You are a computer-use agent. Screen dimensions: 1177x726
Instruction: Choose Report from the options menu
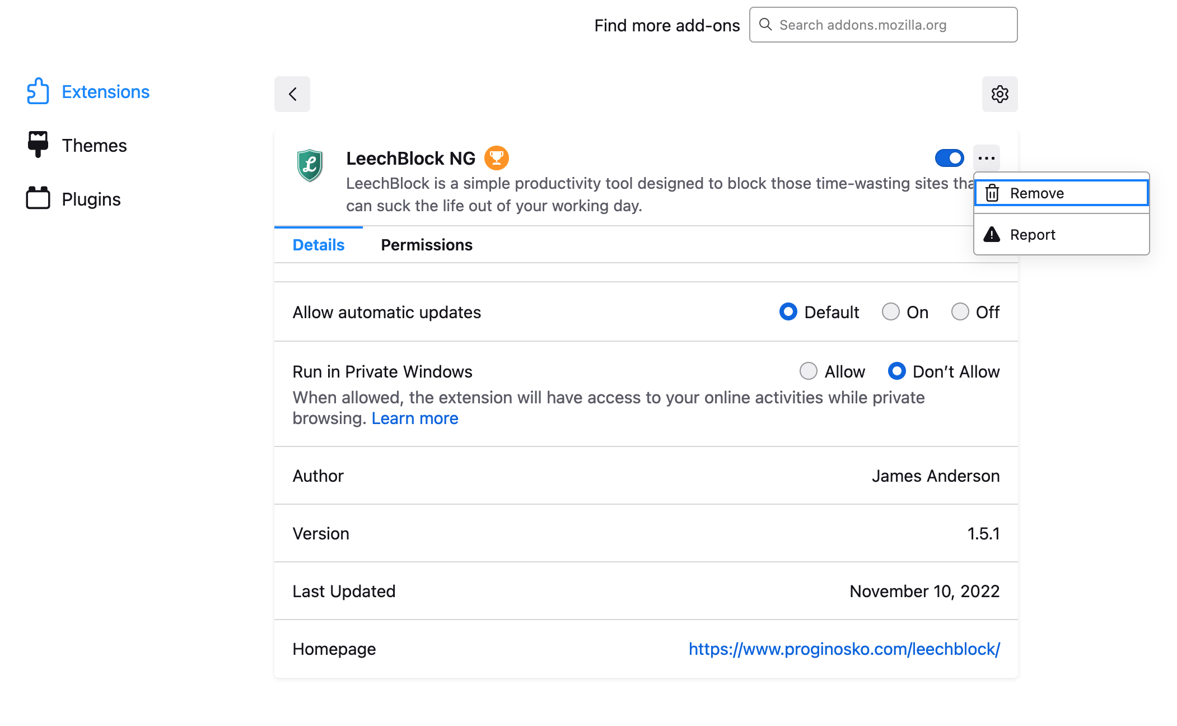point(1032,234)
